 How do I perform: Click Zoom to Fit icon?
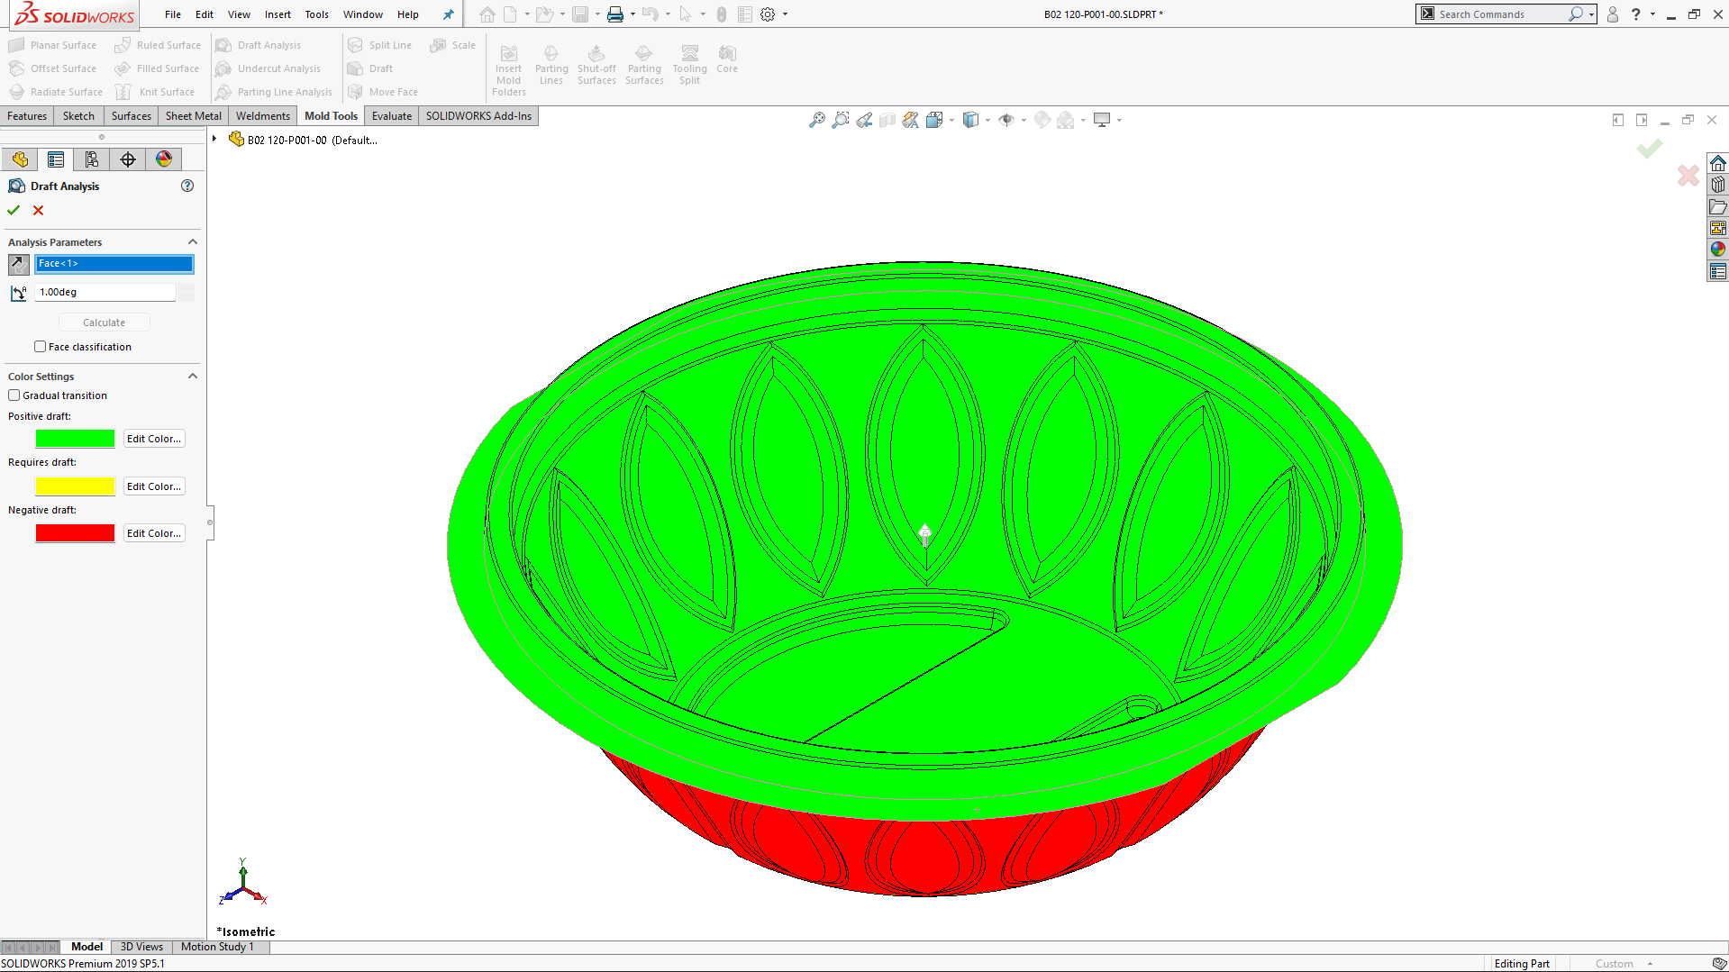(x=817, y=120)
